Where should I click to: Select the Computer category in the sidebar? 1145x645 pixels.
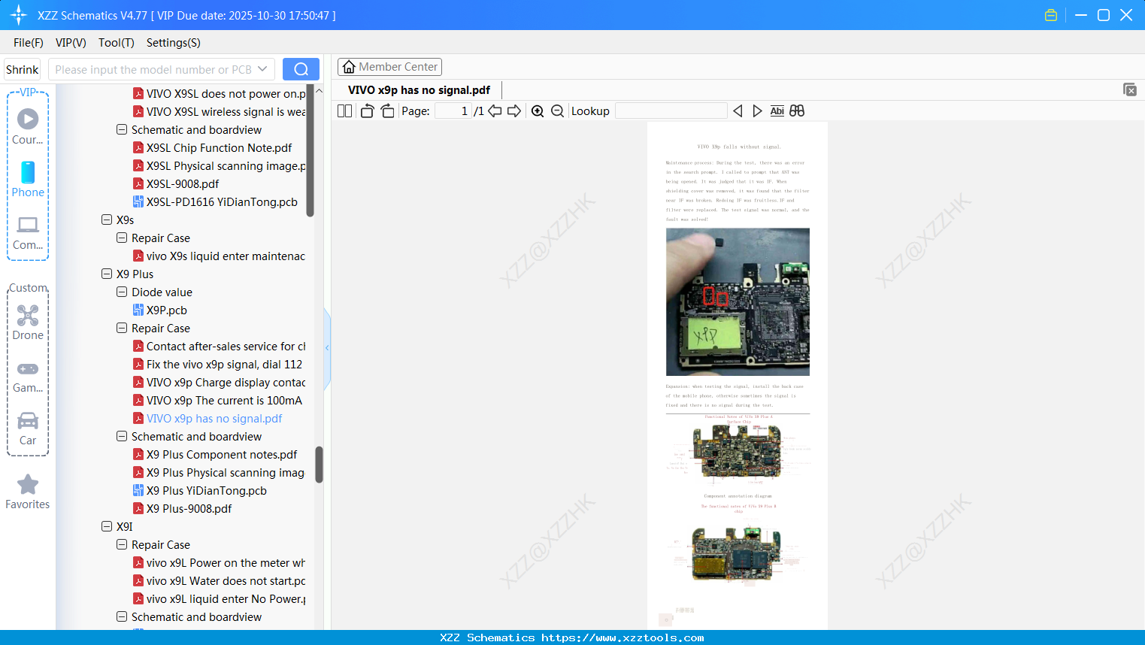click(28, 233)
